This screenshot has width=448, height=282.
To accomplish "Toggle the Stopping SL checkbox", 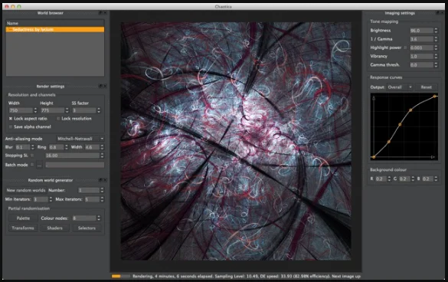I will [32, 156].
